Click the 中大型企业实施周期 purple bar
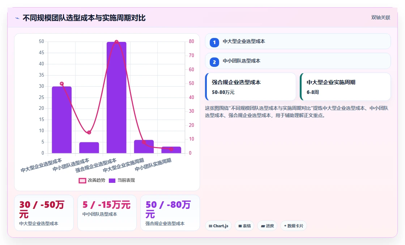 coord(144,147)
